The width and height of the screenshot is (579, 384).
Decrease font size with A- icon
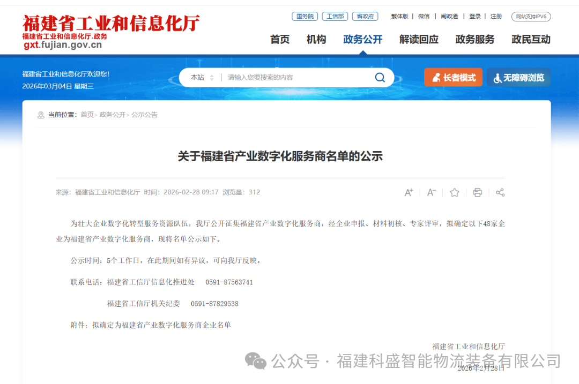[x=432, y=192]
